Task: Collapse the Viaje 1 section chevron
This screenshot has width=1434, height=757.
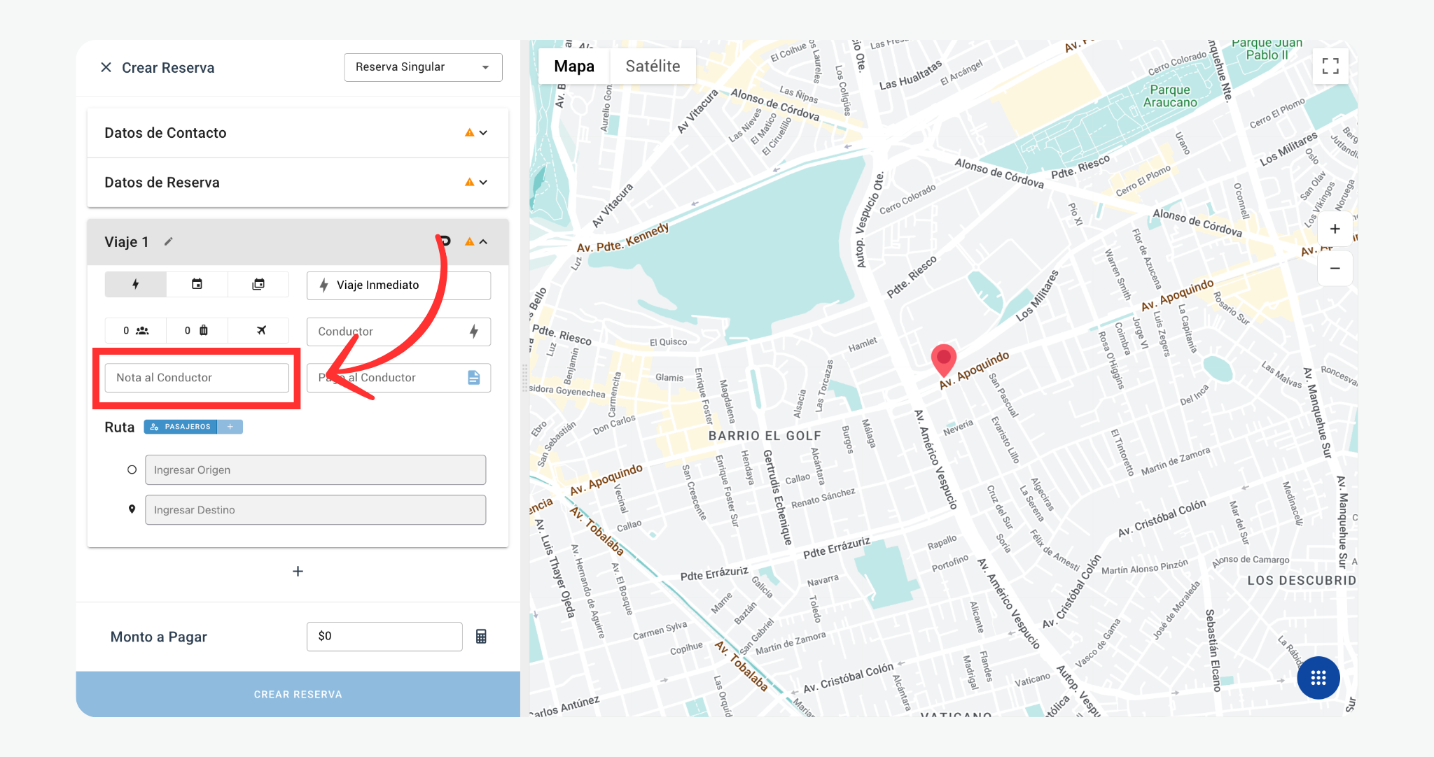Action: click(x=483, y=242)
